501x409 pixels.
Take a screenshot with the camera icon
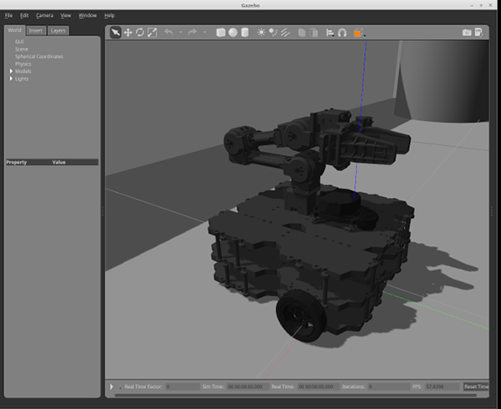pos(467,33)
